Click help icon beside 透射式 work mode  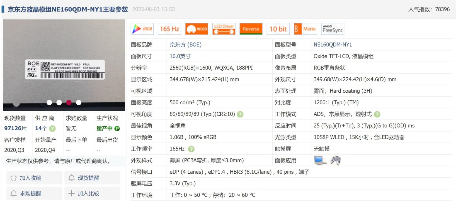point(377,114)
